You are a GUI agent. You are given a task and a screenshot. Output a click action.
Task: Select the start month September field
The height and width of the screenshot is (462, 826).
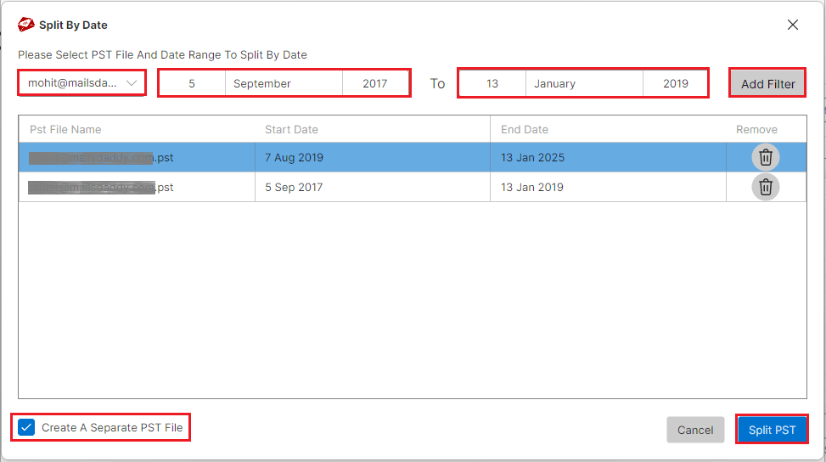284,83
